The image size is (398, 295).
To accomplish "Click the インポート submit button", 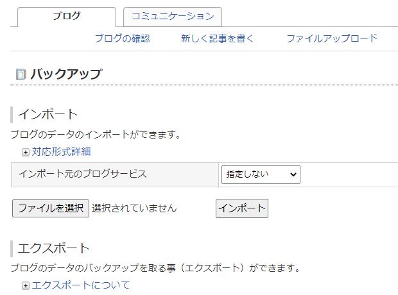I will (x=241, y=208).
